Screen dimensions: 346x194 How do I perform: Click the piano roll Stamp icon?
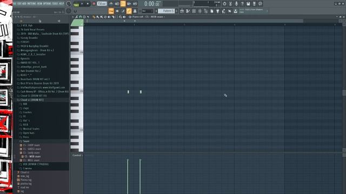tap(84, 17)
